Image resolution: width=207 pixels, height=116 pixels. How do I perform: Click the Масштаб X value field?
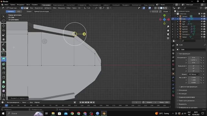[x=194, y=77]
